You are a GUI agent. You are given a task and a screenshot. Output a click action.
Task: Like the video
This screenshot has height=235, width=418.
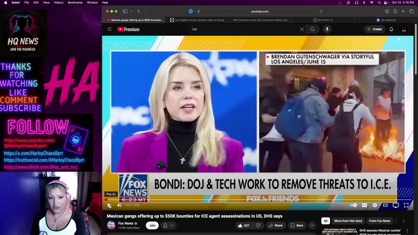point(244,225)
